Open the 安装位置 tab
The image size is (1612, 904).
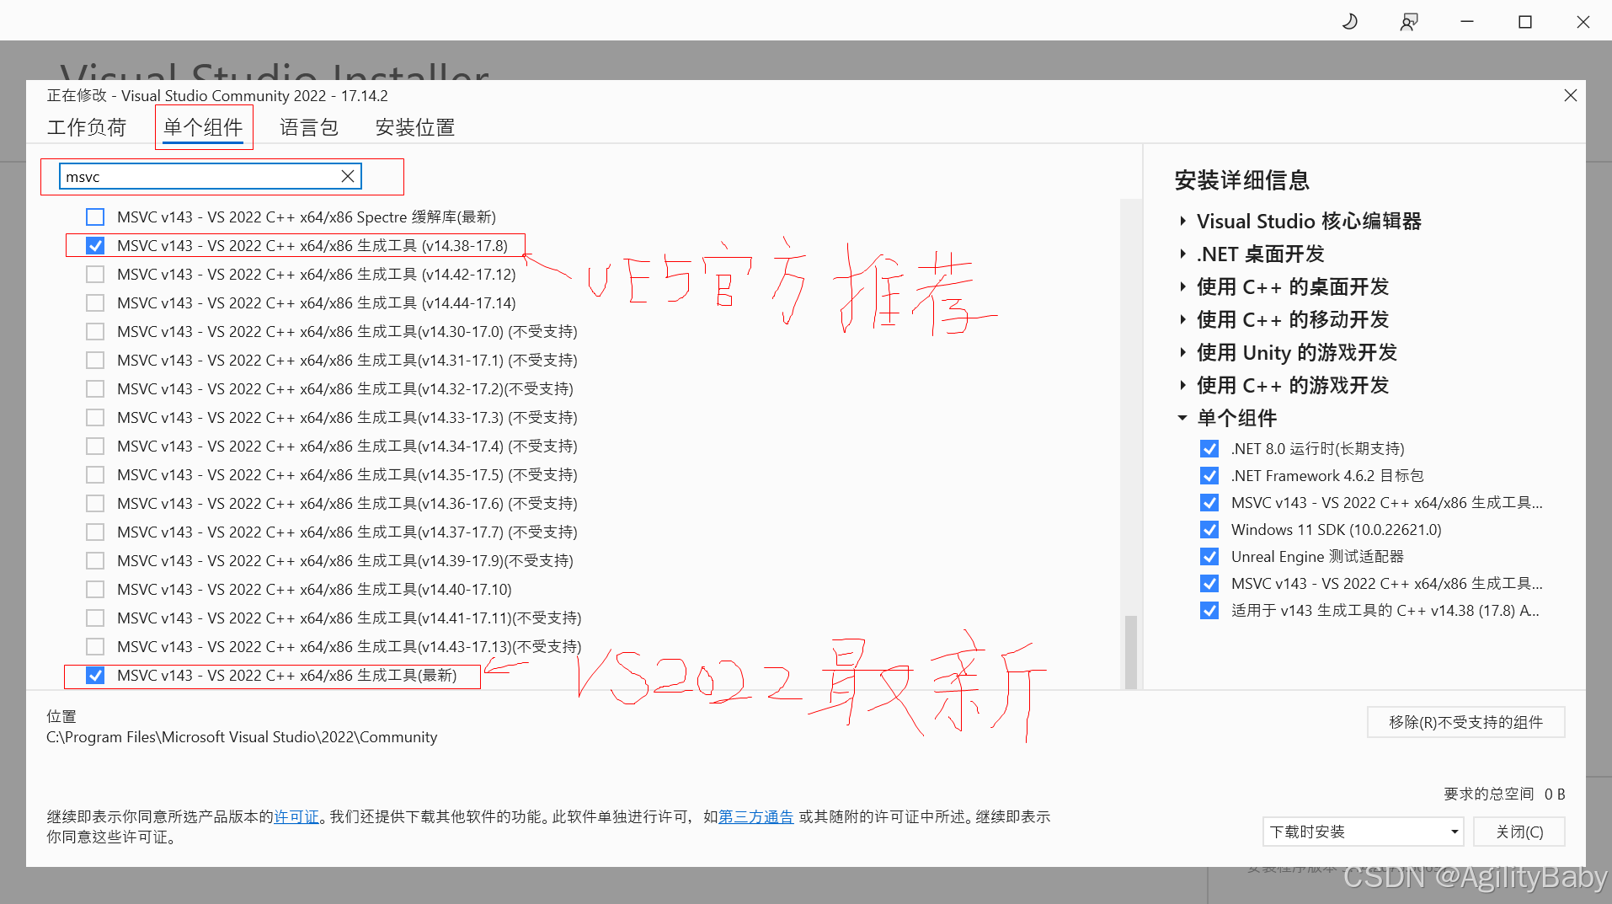pyautogui.click(x=415, y=128)
